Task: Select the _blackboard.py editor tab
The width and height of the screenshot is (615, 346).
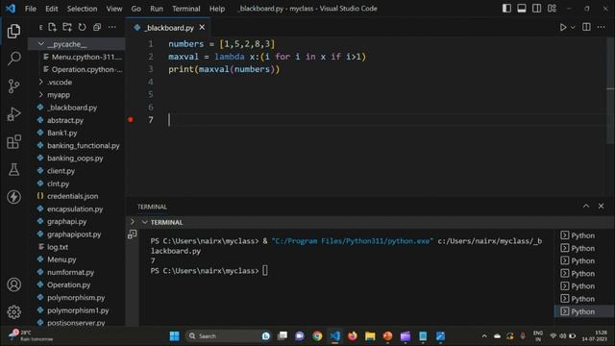Action: coord(168,28)
